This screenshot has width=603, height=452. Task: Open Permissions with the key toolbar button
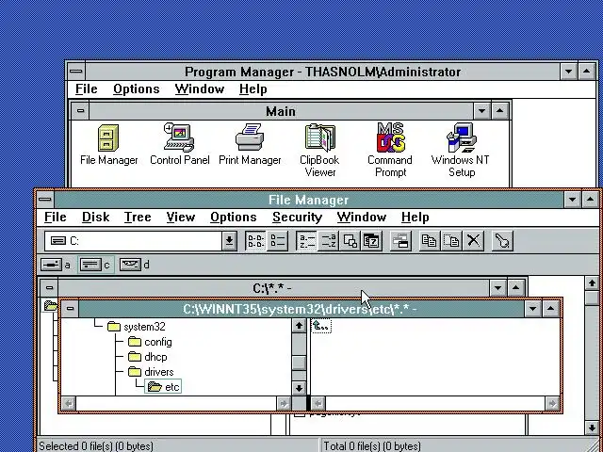click(502, 241)
